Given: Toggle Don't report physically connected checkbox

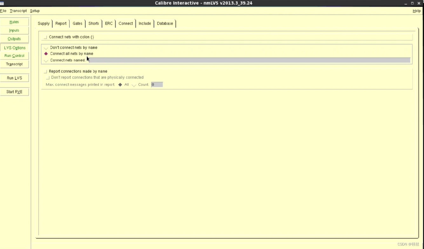Looking at the screenshot, I should tap(48, 78).
